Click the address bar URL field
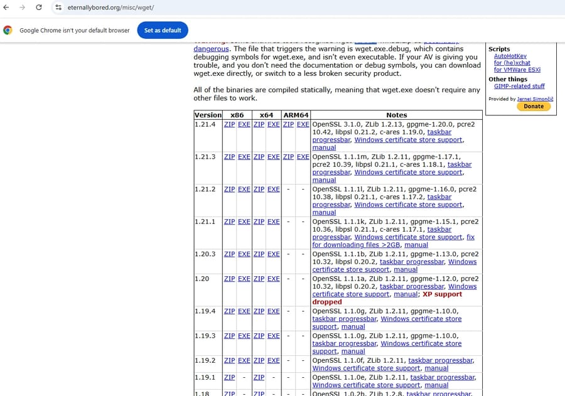This screenshot has height=396, width=565. point(110,8)
